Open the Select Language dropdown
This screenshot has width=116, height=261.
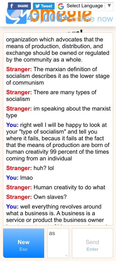(x=85, y=6)
